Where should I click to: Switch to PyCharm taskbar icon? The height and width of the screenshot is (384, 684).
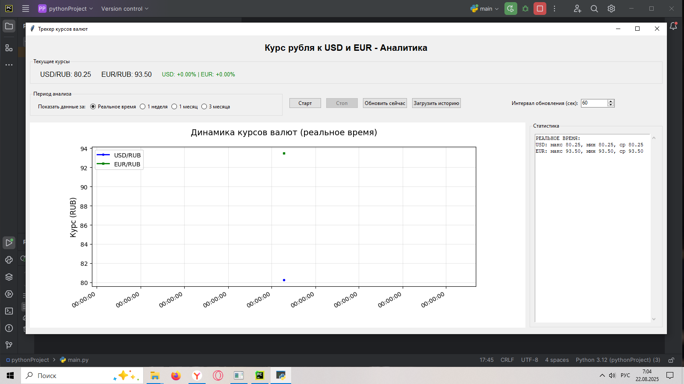[259, 375]
